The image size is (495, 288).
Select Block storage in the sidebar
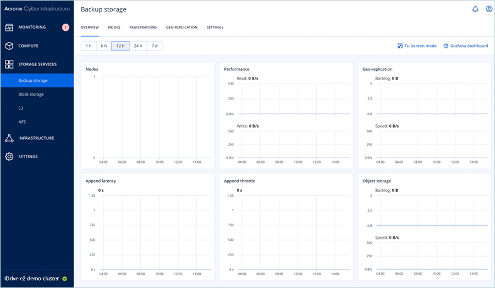tap(31, 95)
